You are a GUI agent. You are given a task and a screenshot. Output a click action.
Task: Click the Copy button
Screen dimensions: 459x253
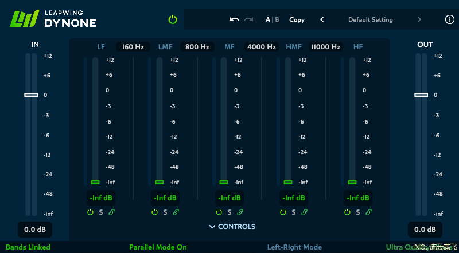click(297, 19)
